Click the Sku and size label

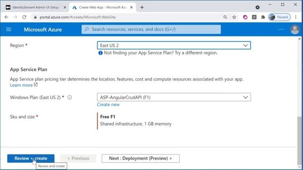coord(22,117)
